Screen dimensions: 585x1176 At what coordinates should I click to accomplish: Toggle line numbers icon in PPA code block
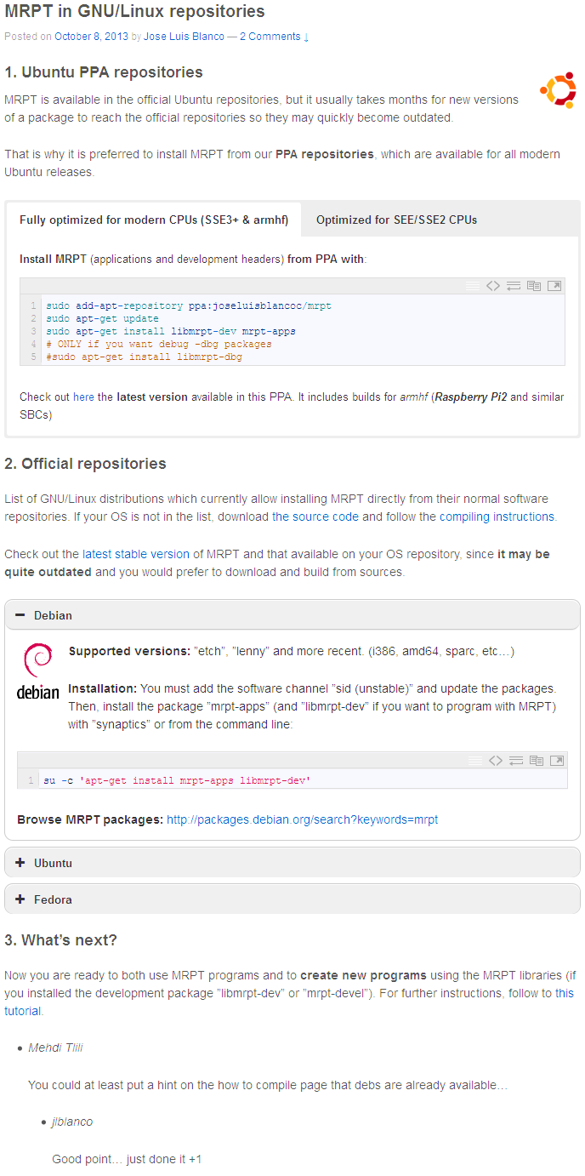(x=473, y=286)
